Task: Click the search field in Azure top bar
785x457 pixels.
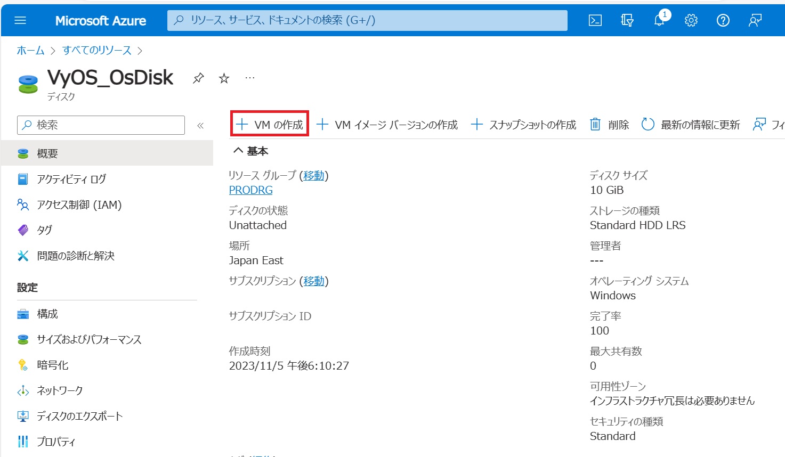Action: click(x=367, y=20)
